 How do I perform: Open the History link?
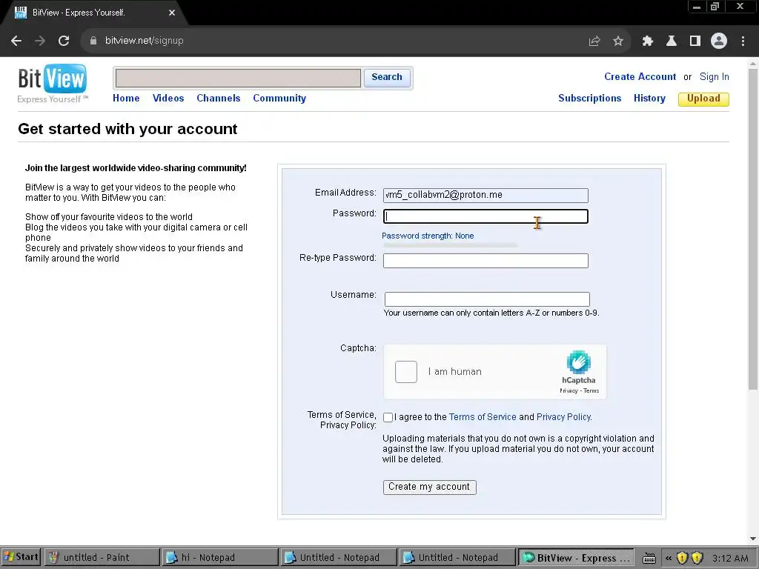click(649, 99)
